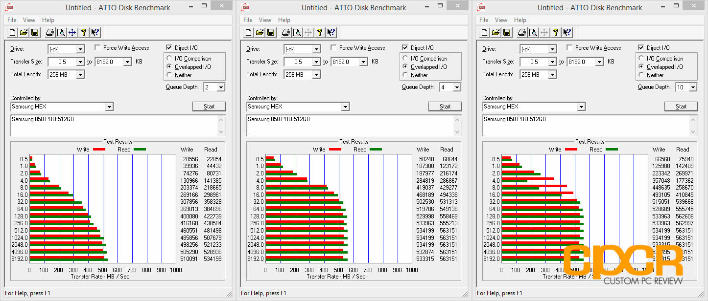Click yellow question mark icon in middle window
The width and height of the screenshot is (708, 301).
pyautogui.click(x=320, y=33)
